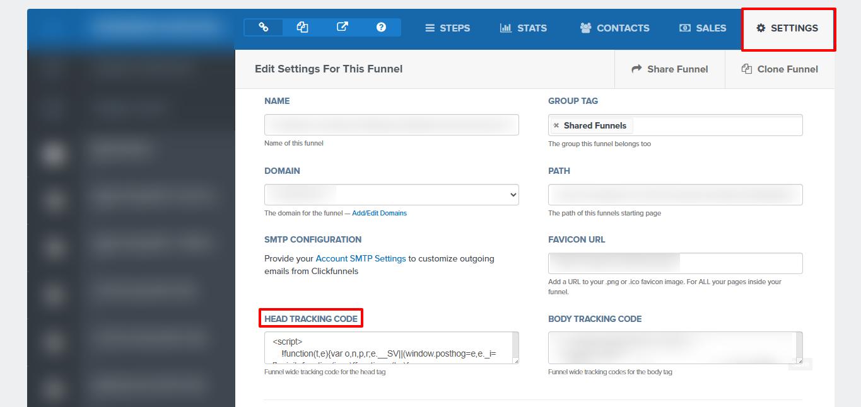861x407 pixels.
Task: Open funnel in new window icon
Action: click(342, 27)
